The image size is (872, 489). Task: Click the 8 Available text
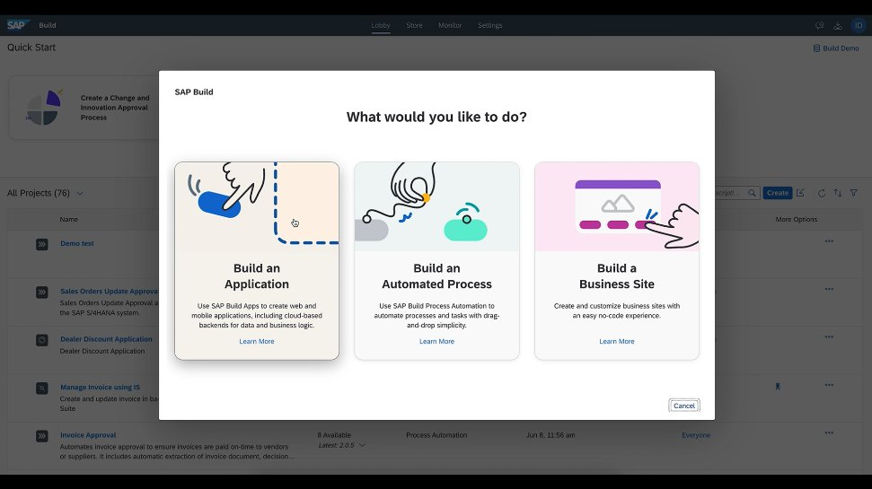coord(334,435)
